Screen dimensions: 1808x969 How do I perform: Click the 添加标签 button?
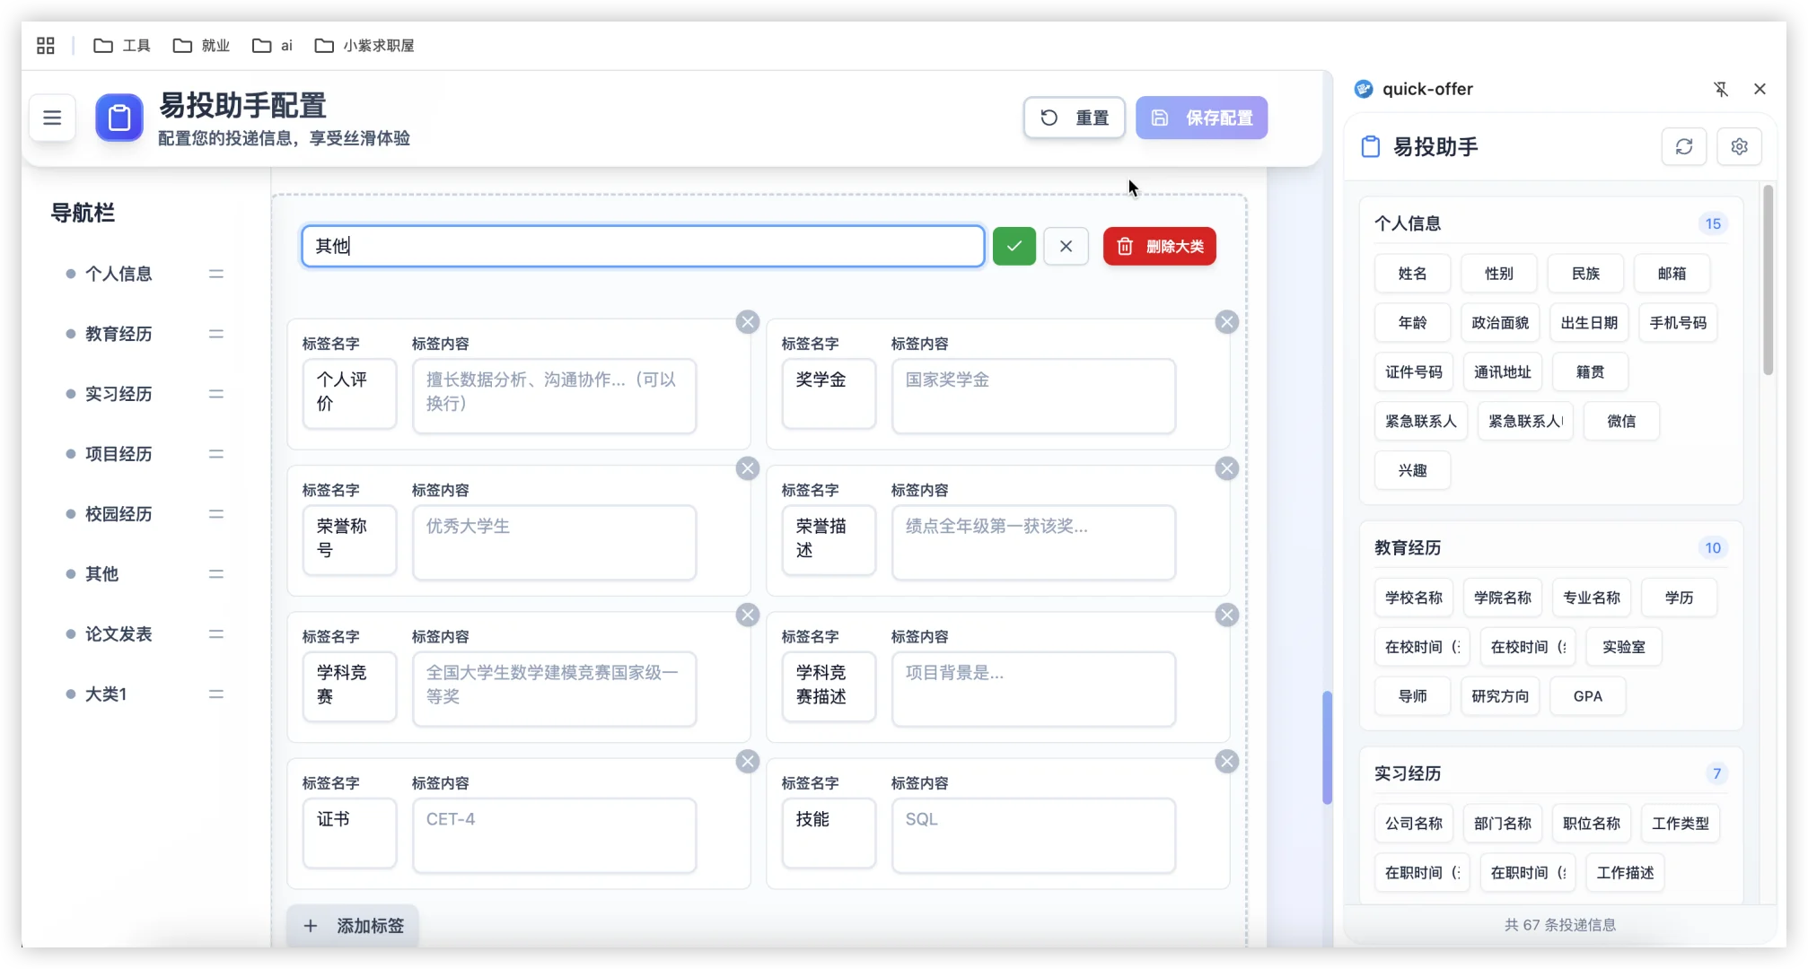pyautogui.click(x=354, y=926)
